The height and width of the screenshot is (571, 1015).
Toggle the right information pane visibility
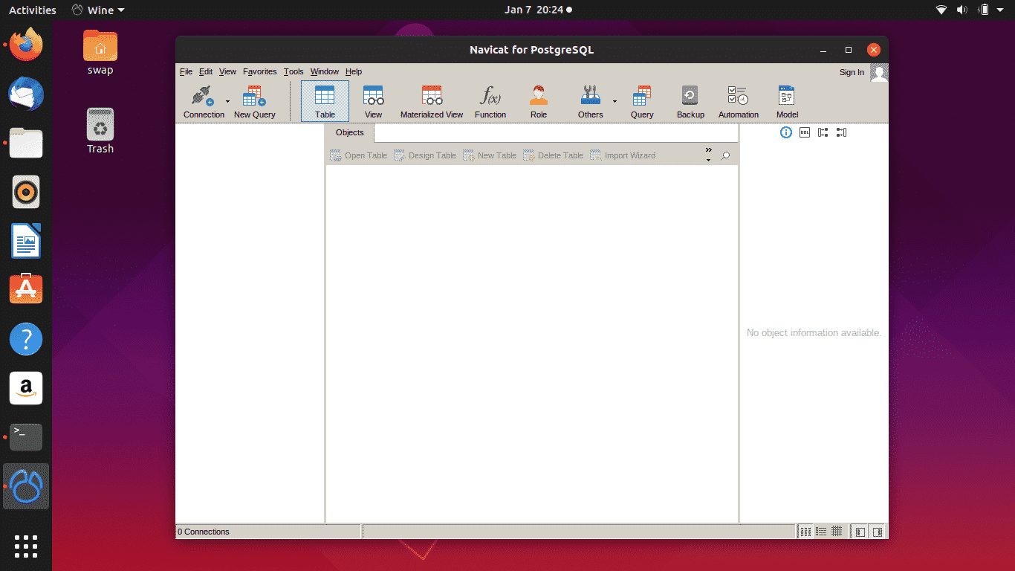coord(878,532)
